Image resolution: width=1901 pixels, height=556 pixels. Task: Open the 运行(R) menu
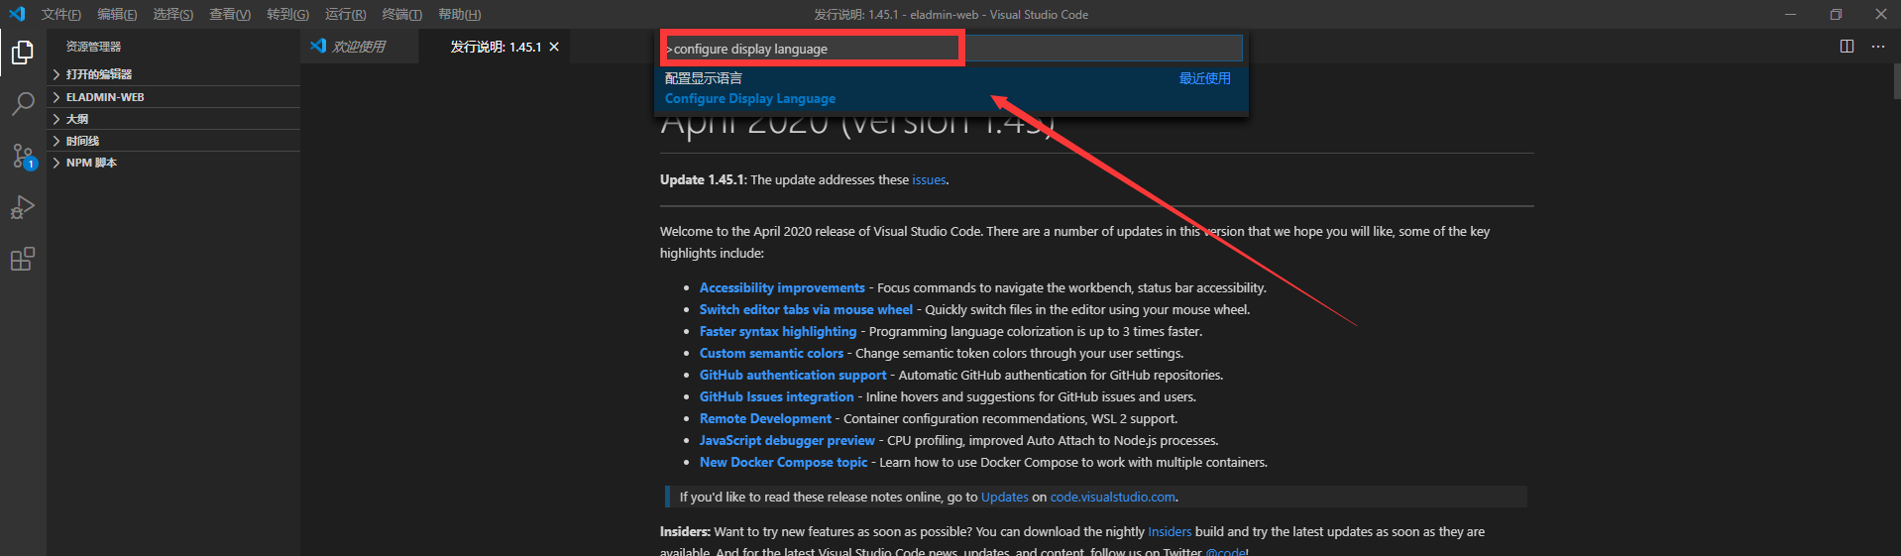[x=345, y=14]
